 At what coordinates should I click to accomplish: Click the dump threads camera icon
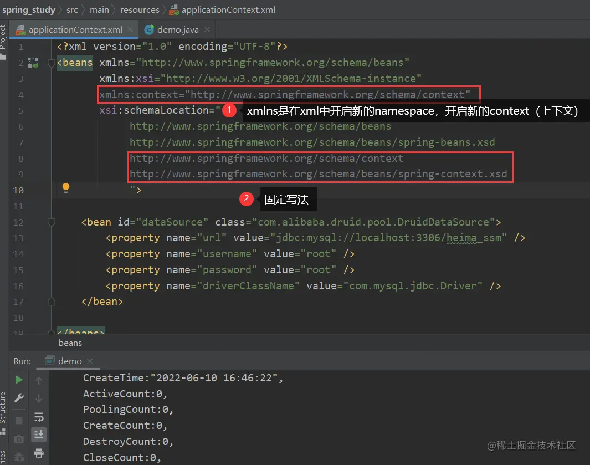pos(19,439)
